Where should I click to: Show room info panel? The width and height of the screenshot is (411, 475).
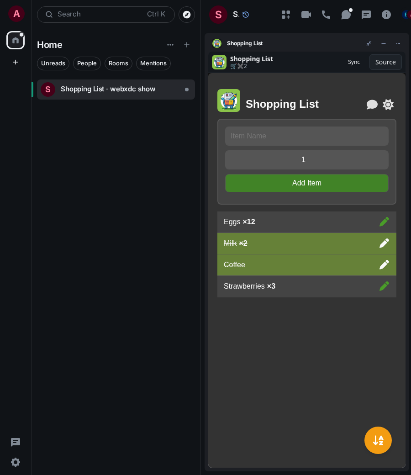coord(386,15)
